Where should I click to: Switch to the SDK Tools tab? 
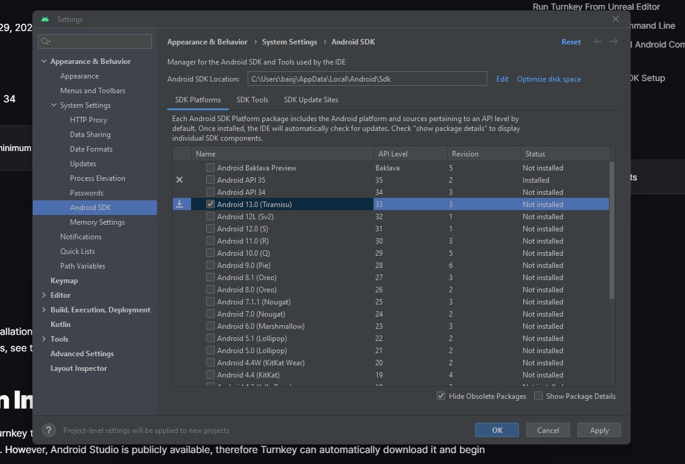(x=252, y=100)
